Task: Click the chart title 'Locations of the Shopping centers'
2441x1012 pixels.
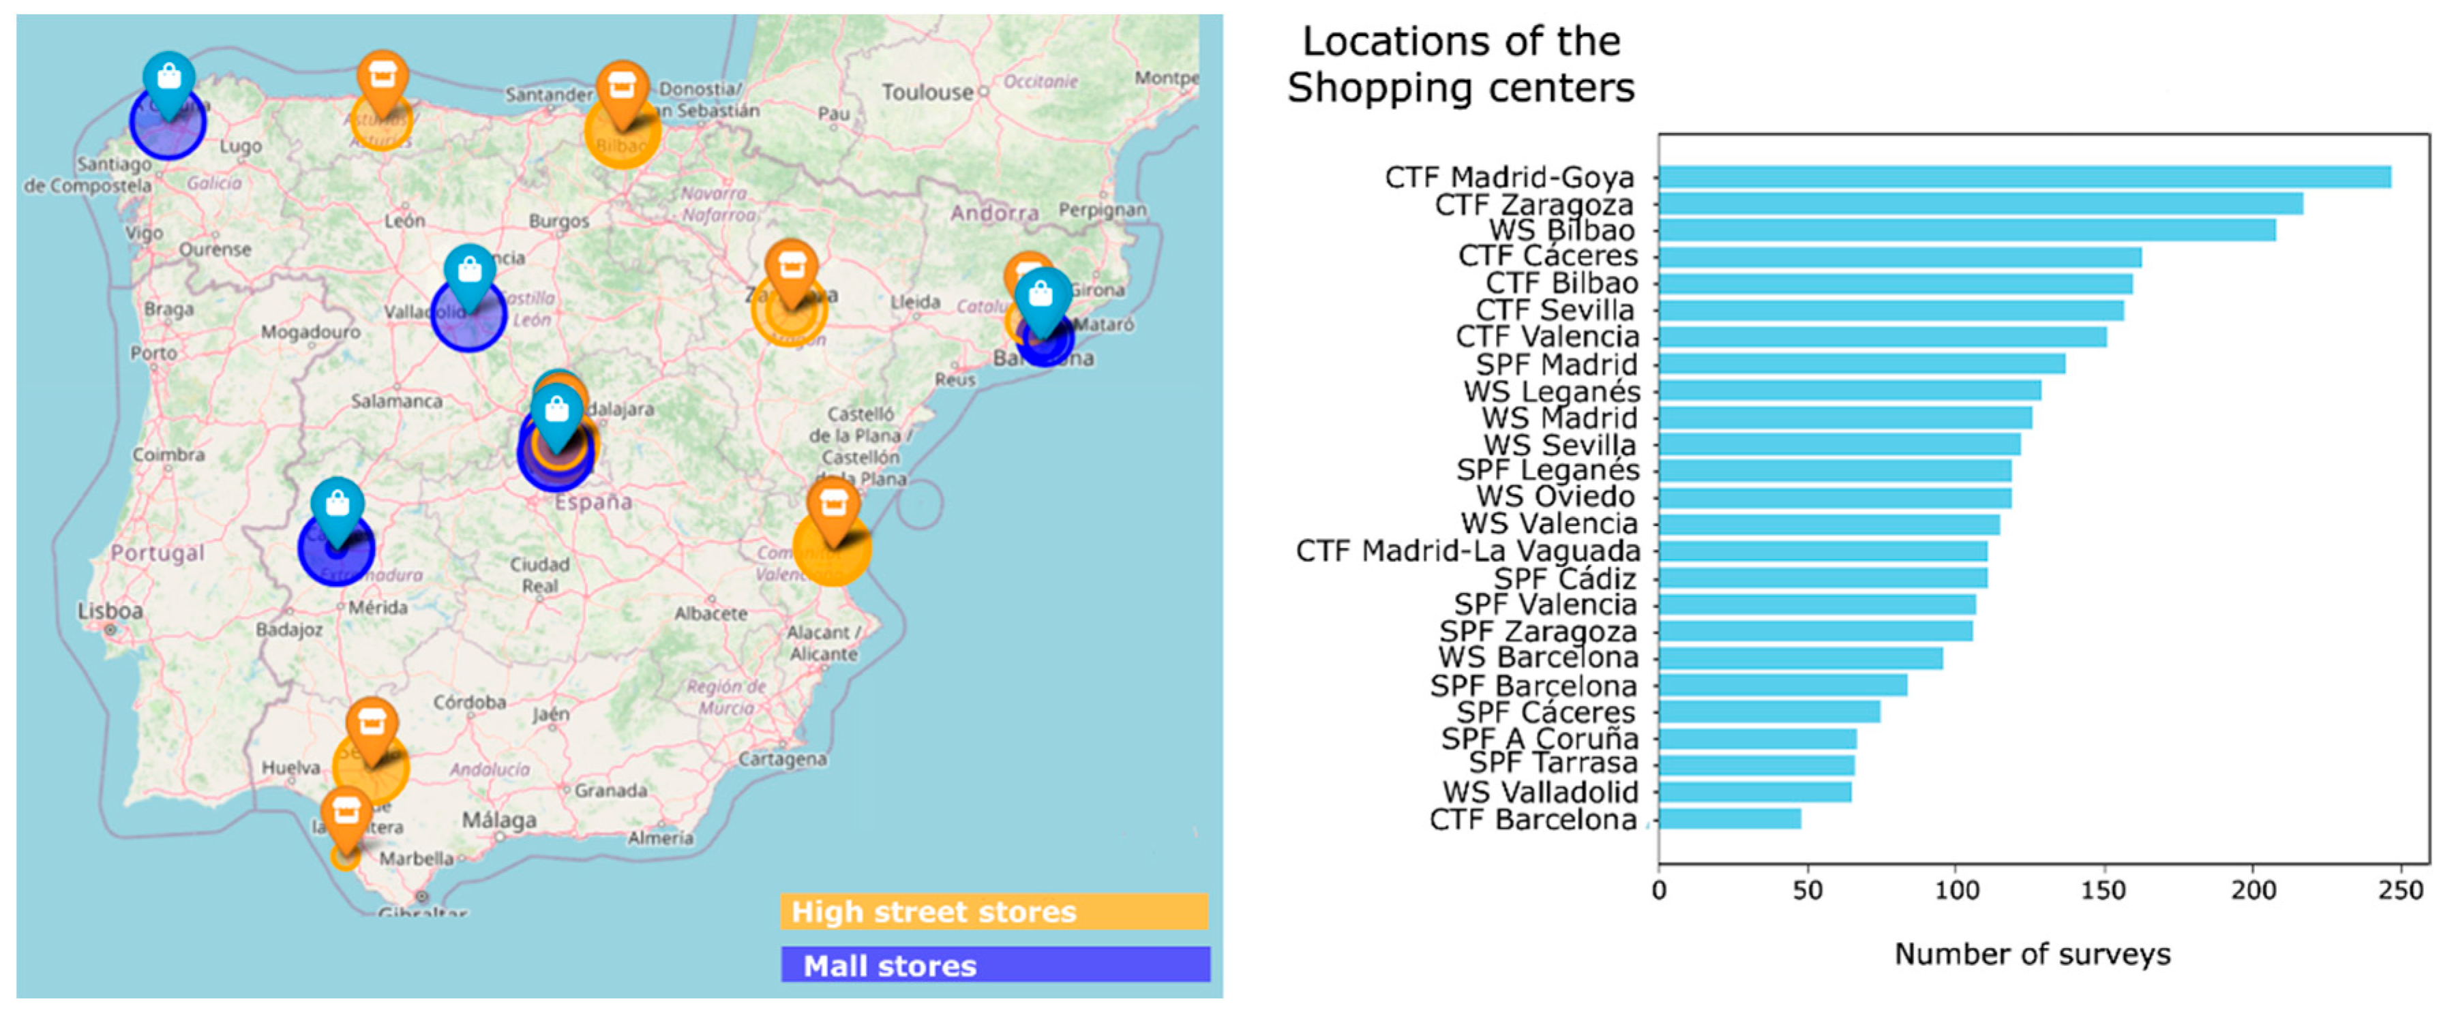Action: point(1461,64)
